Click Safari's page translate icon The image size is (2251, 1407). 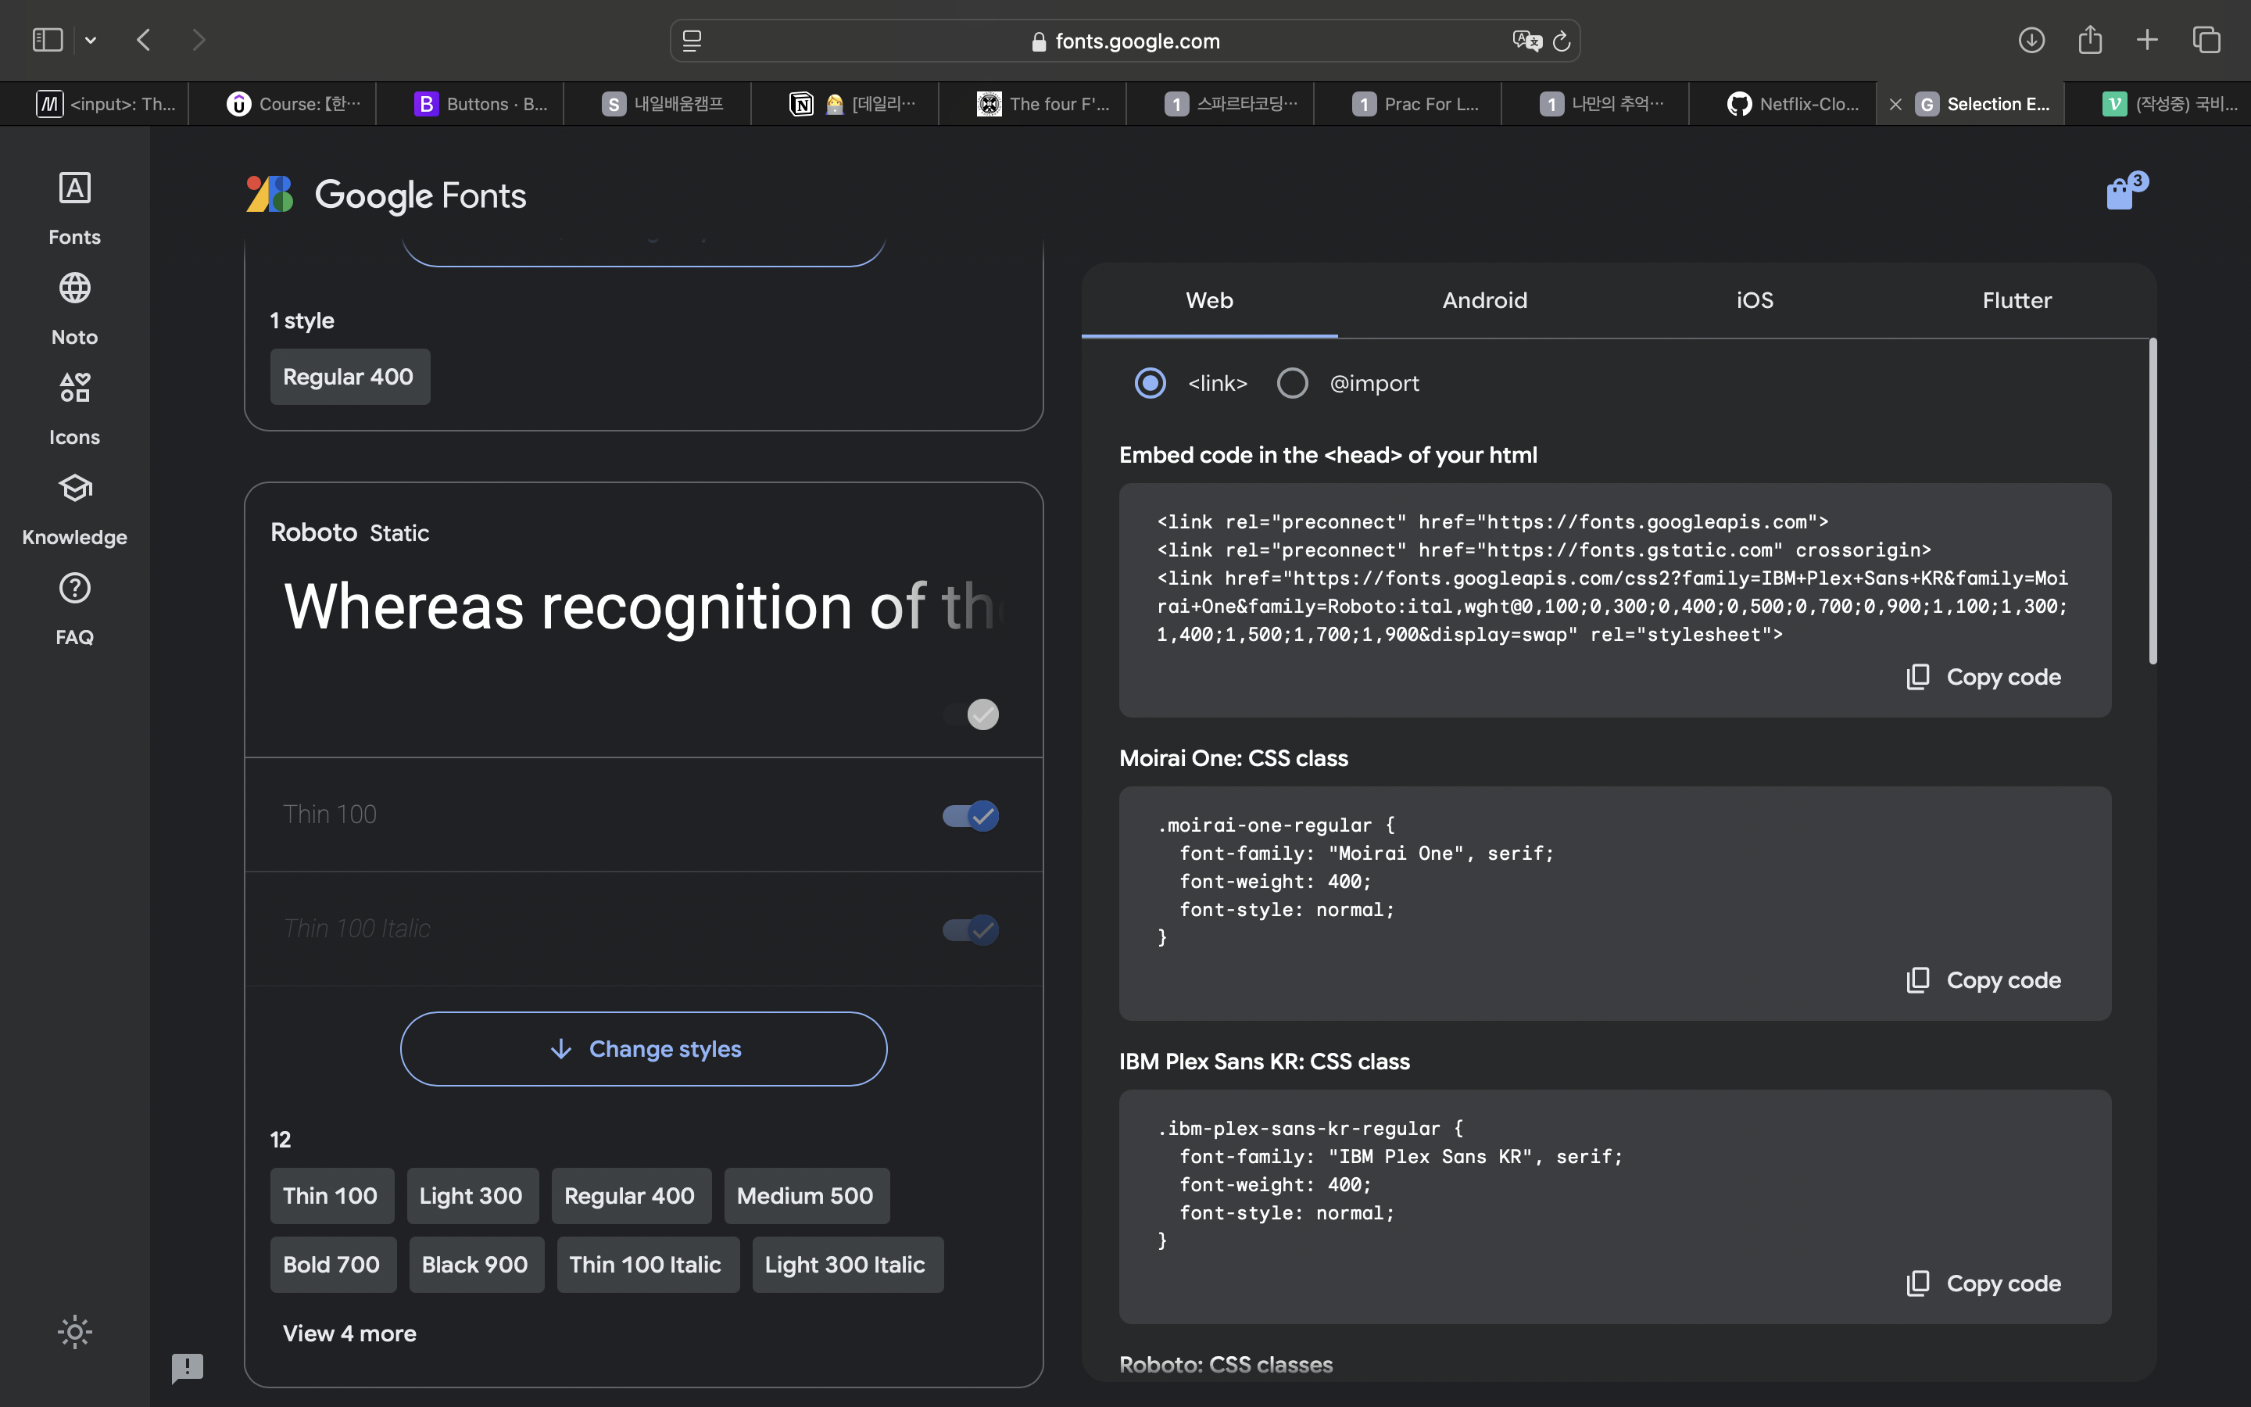coord(1526,41)
